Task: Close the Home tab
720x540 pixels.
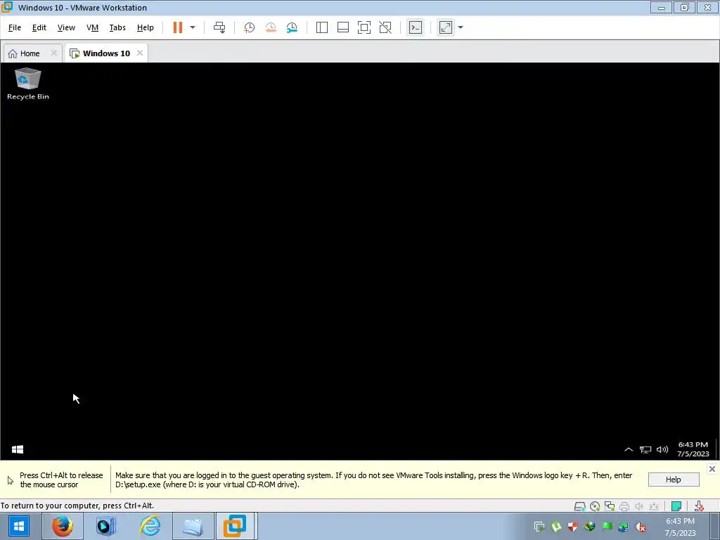Action: (x=53, y=53)
